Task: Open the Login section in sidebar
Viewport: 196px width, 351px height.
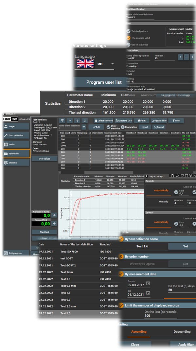Action: (16, 127)
